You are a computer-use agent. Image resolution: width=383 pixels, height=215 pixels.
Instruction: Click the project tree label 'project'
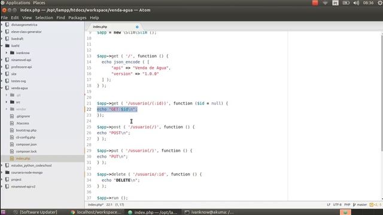pos(16,179)
